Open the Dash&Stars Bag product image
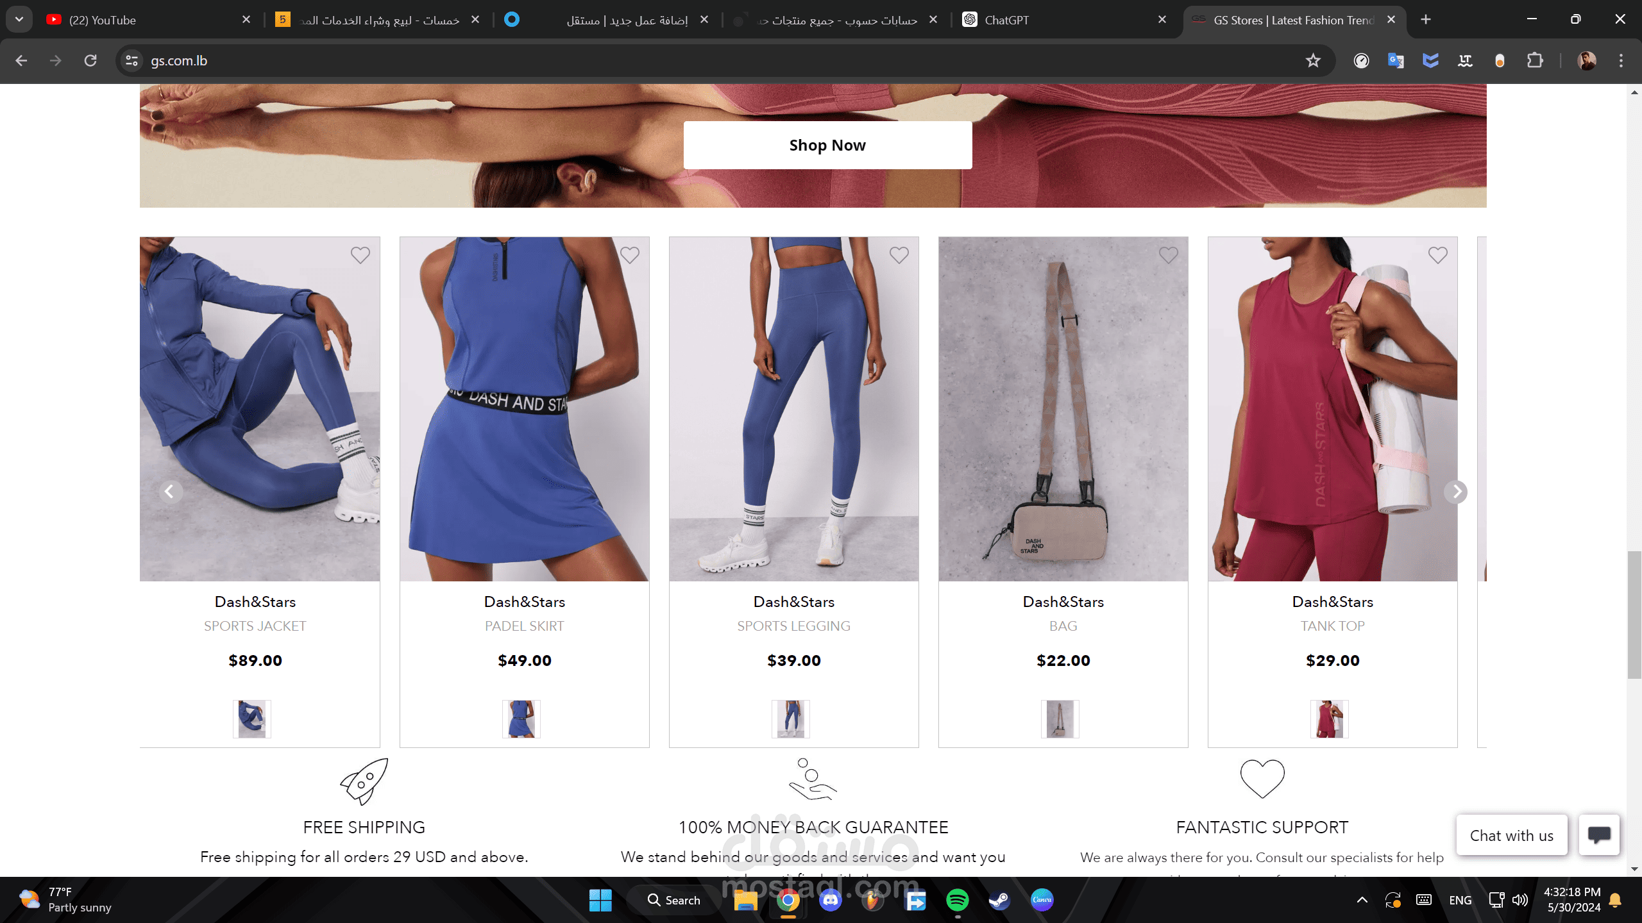 (1063, 409)
